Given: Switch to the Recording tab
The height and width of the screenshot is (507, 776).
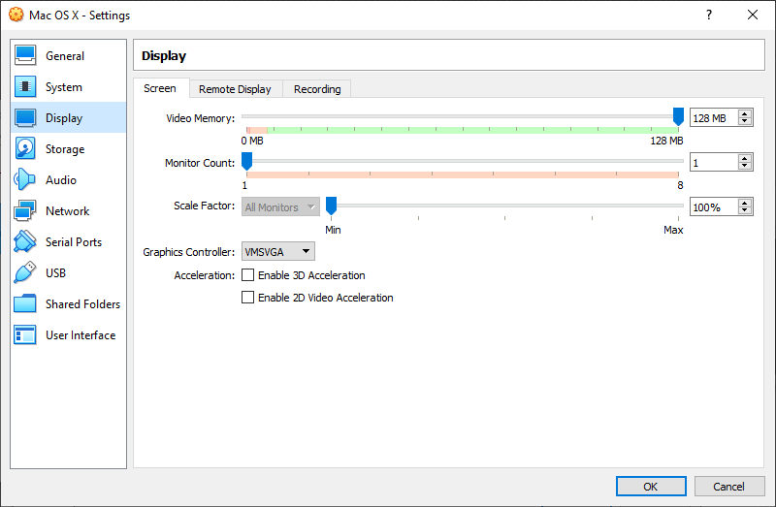Looking at the screenshot, I should coord(317,89).
